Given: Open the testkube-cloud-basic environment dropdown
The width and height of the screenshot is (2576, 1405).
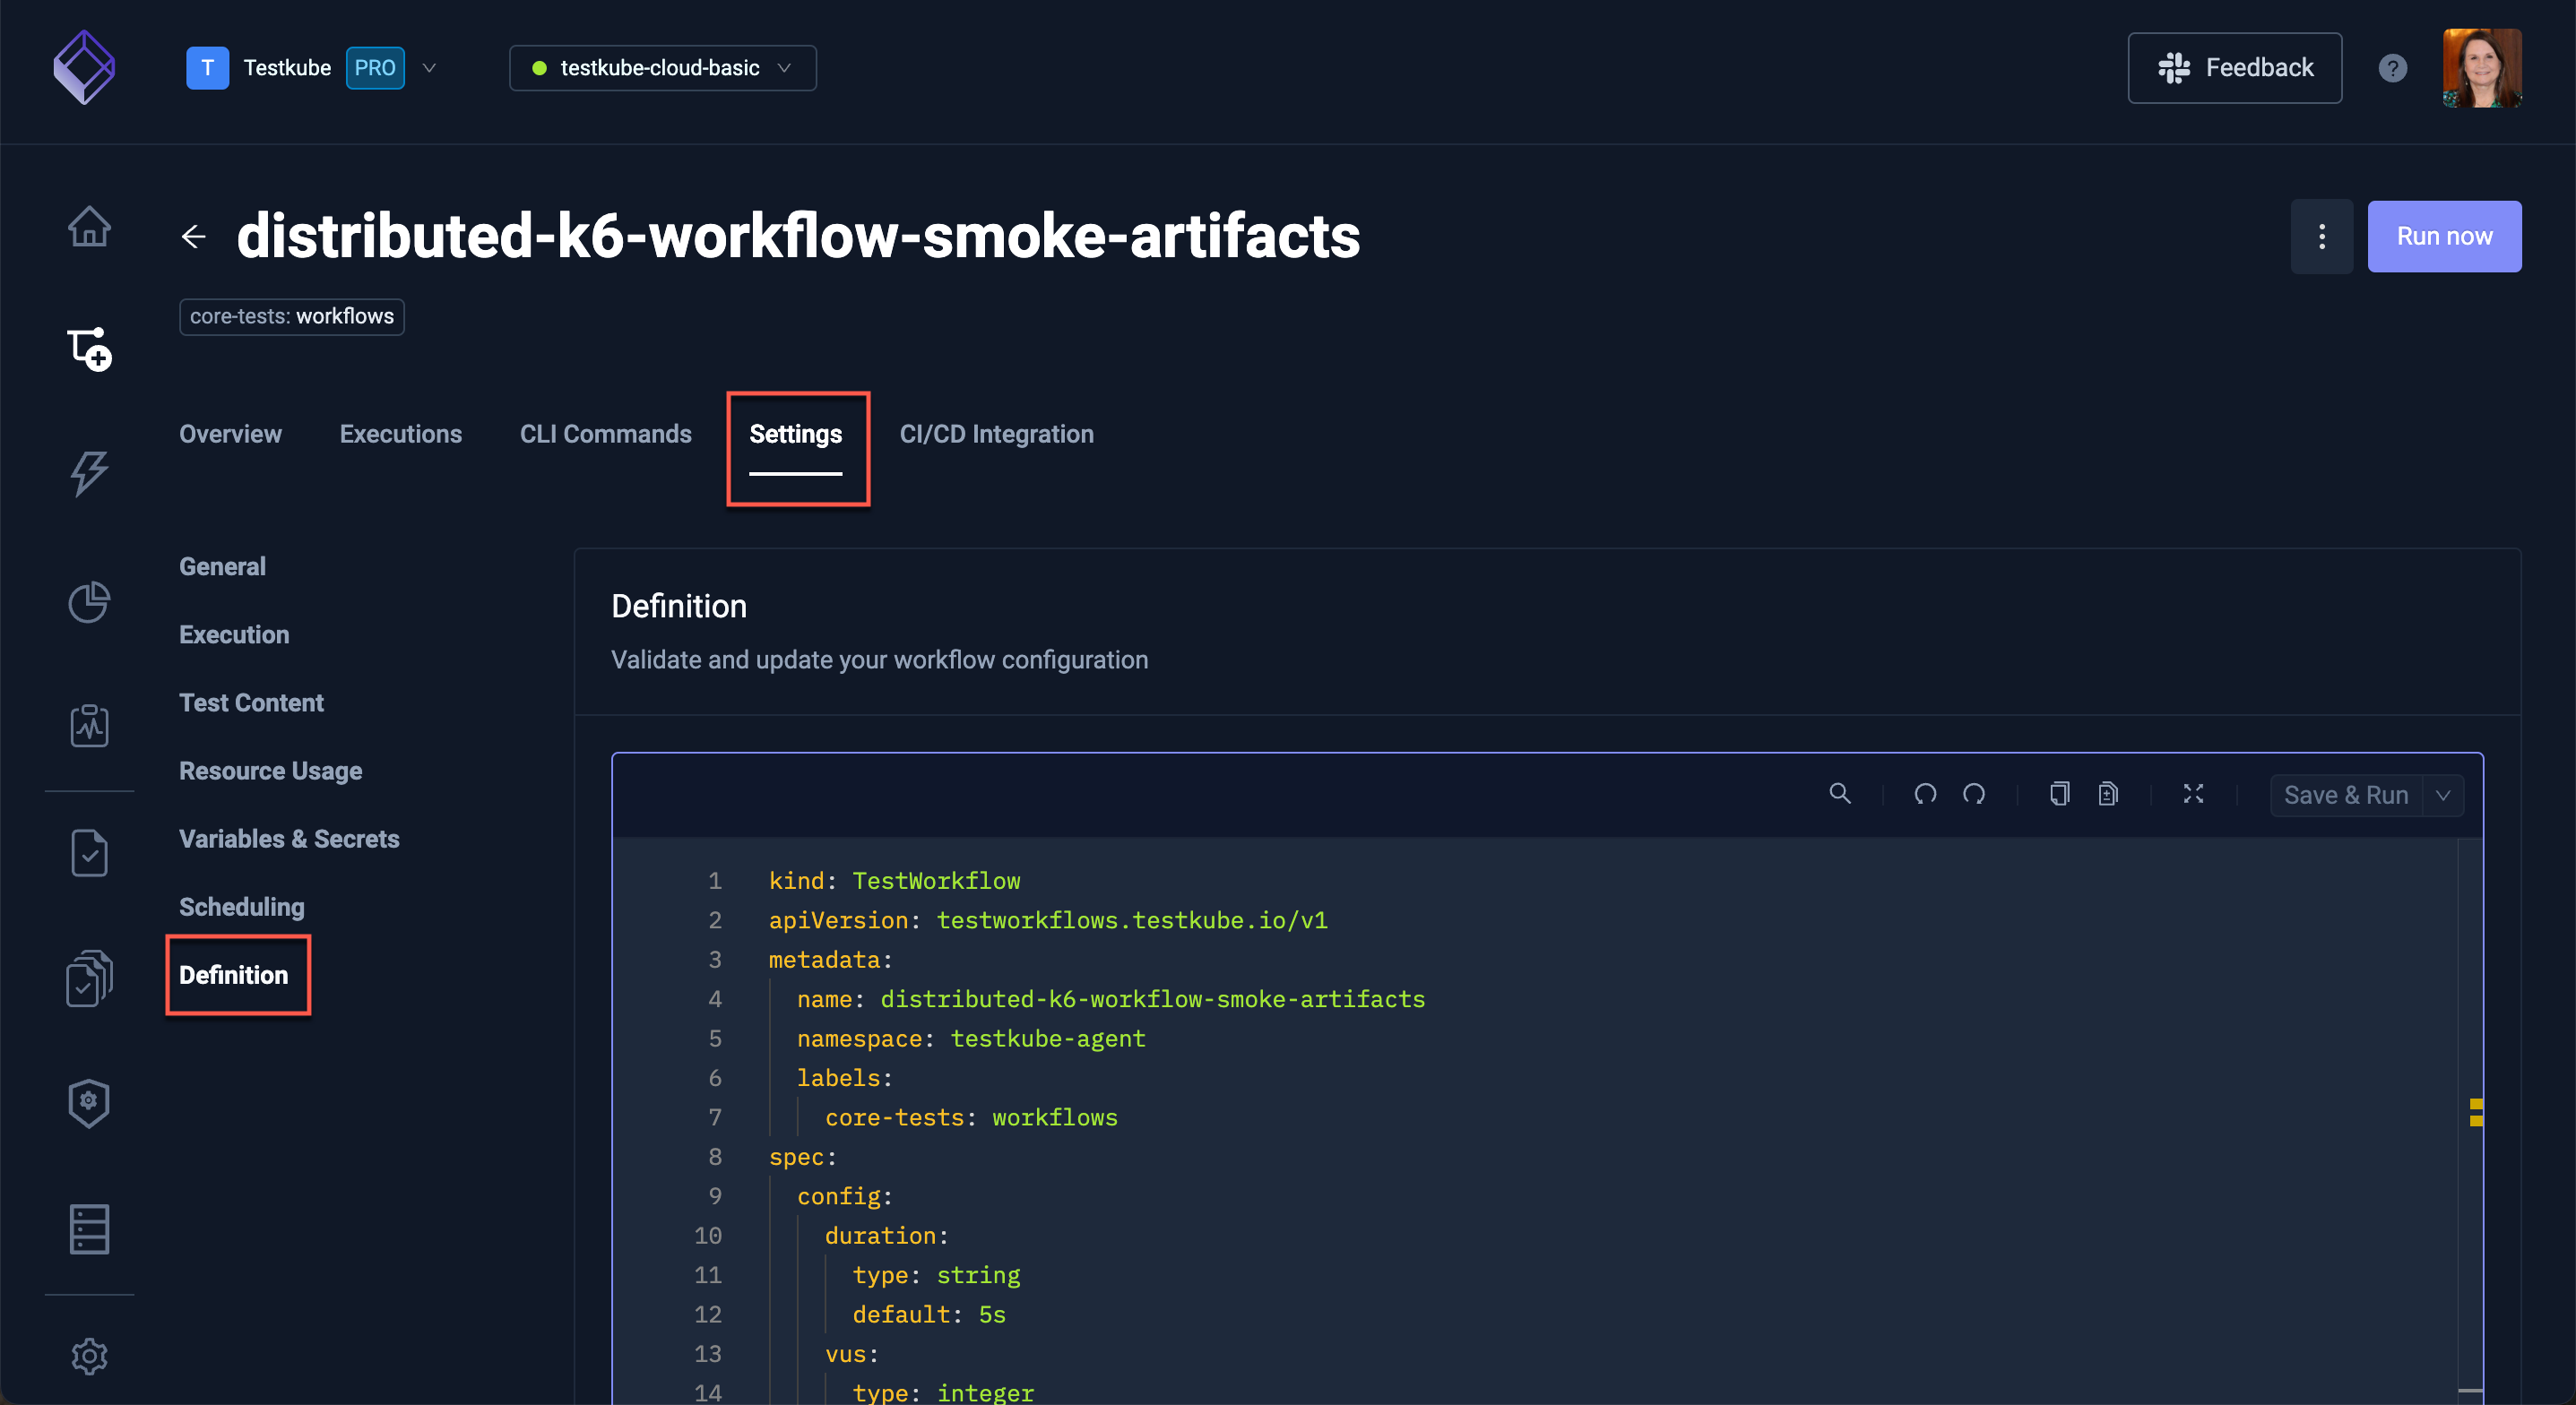Looking at the screenshot, I should click(x=662, y=68).
